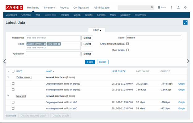Remove New host tag from Hosts
This screenshot has height=123, width=193.
[x=59, y=44]
